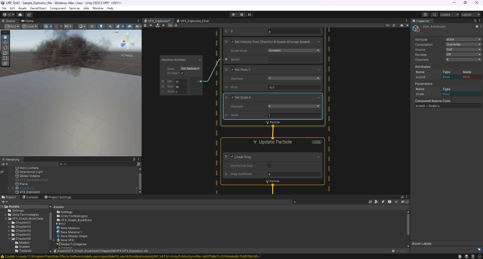Image resolution: width=483 pixels, height=259 pixels.
Task: Select the Rect tool in Scene
Action: coord(5,58)
